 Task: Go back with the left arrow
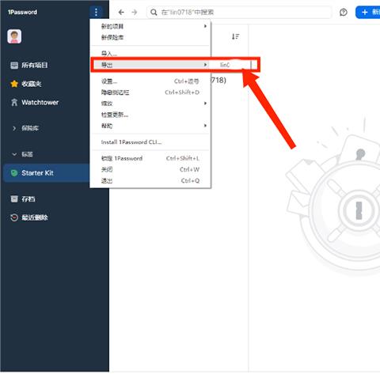(121, 12)
